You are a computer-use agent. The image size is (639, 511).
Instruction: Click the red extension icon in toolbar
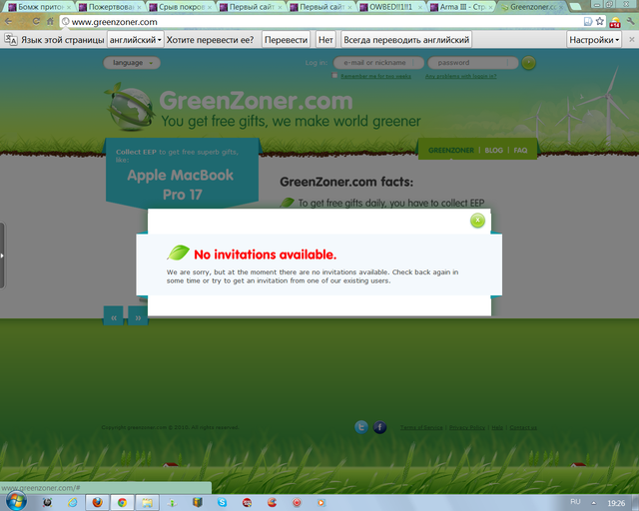tap(615, 22)
